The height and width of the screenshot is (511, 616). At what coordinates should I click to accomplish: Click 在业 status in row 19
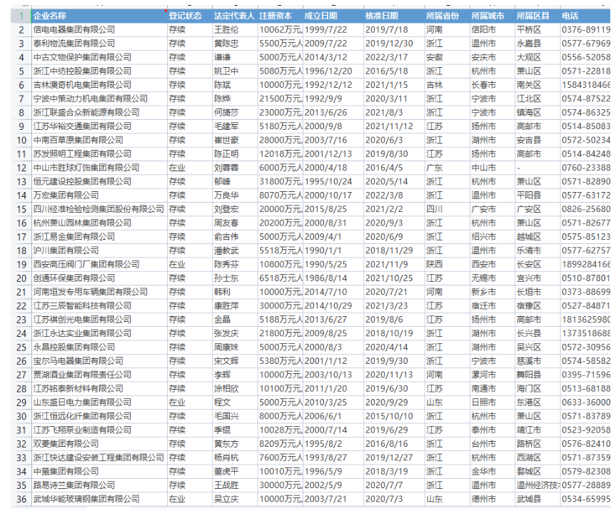190,265
